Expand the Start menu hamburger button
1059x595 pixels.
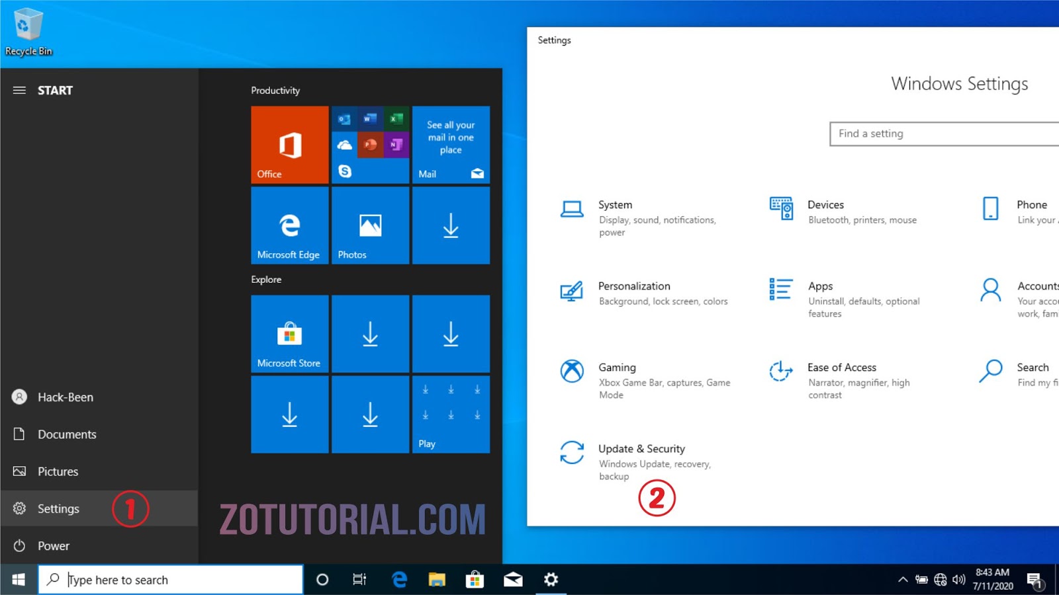[x=19, y=90]
